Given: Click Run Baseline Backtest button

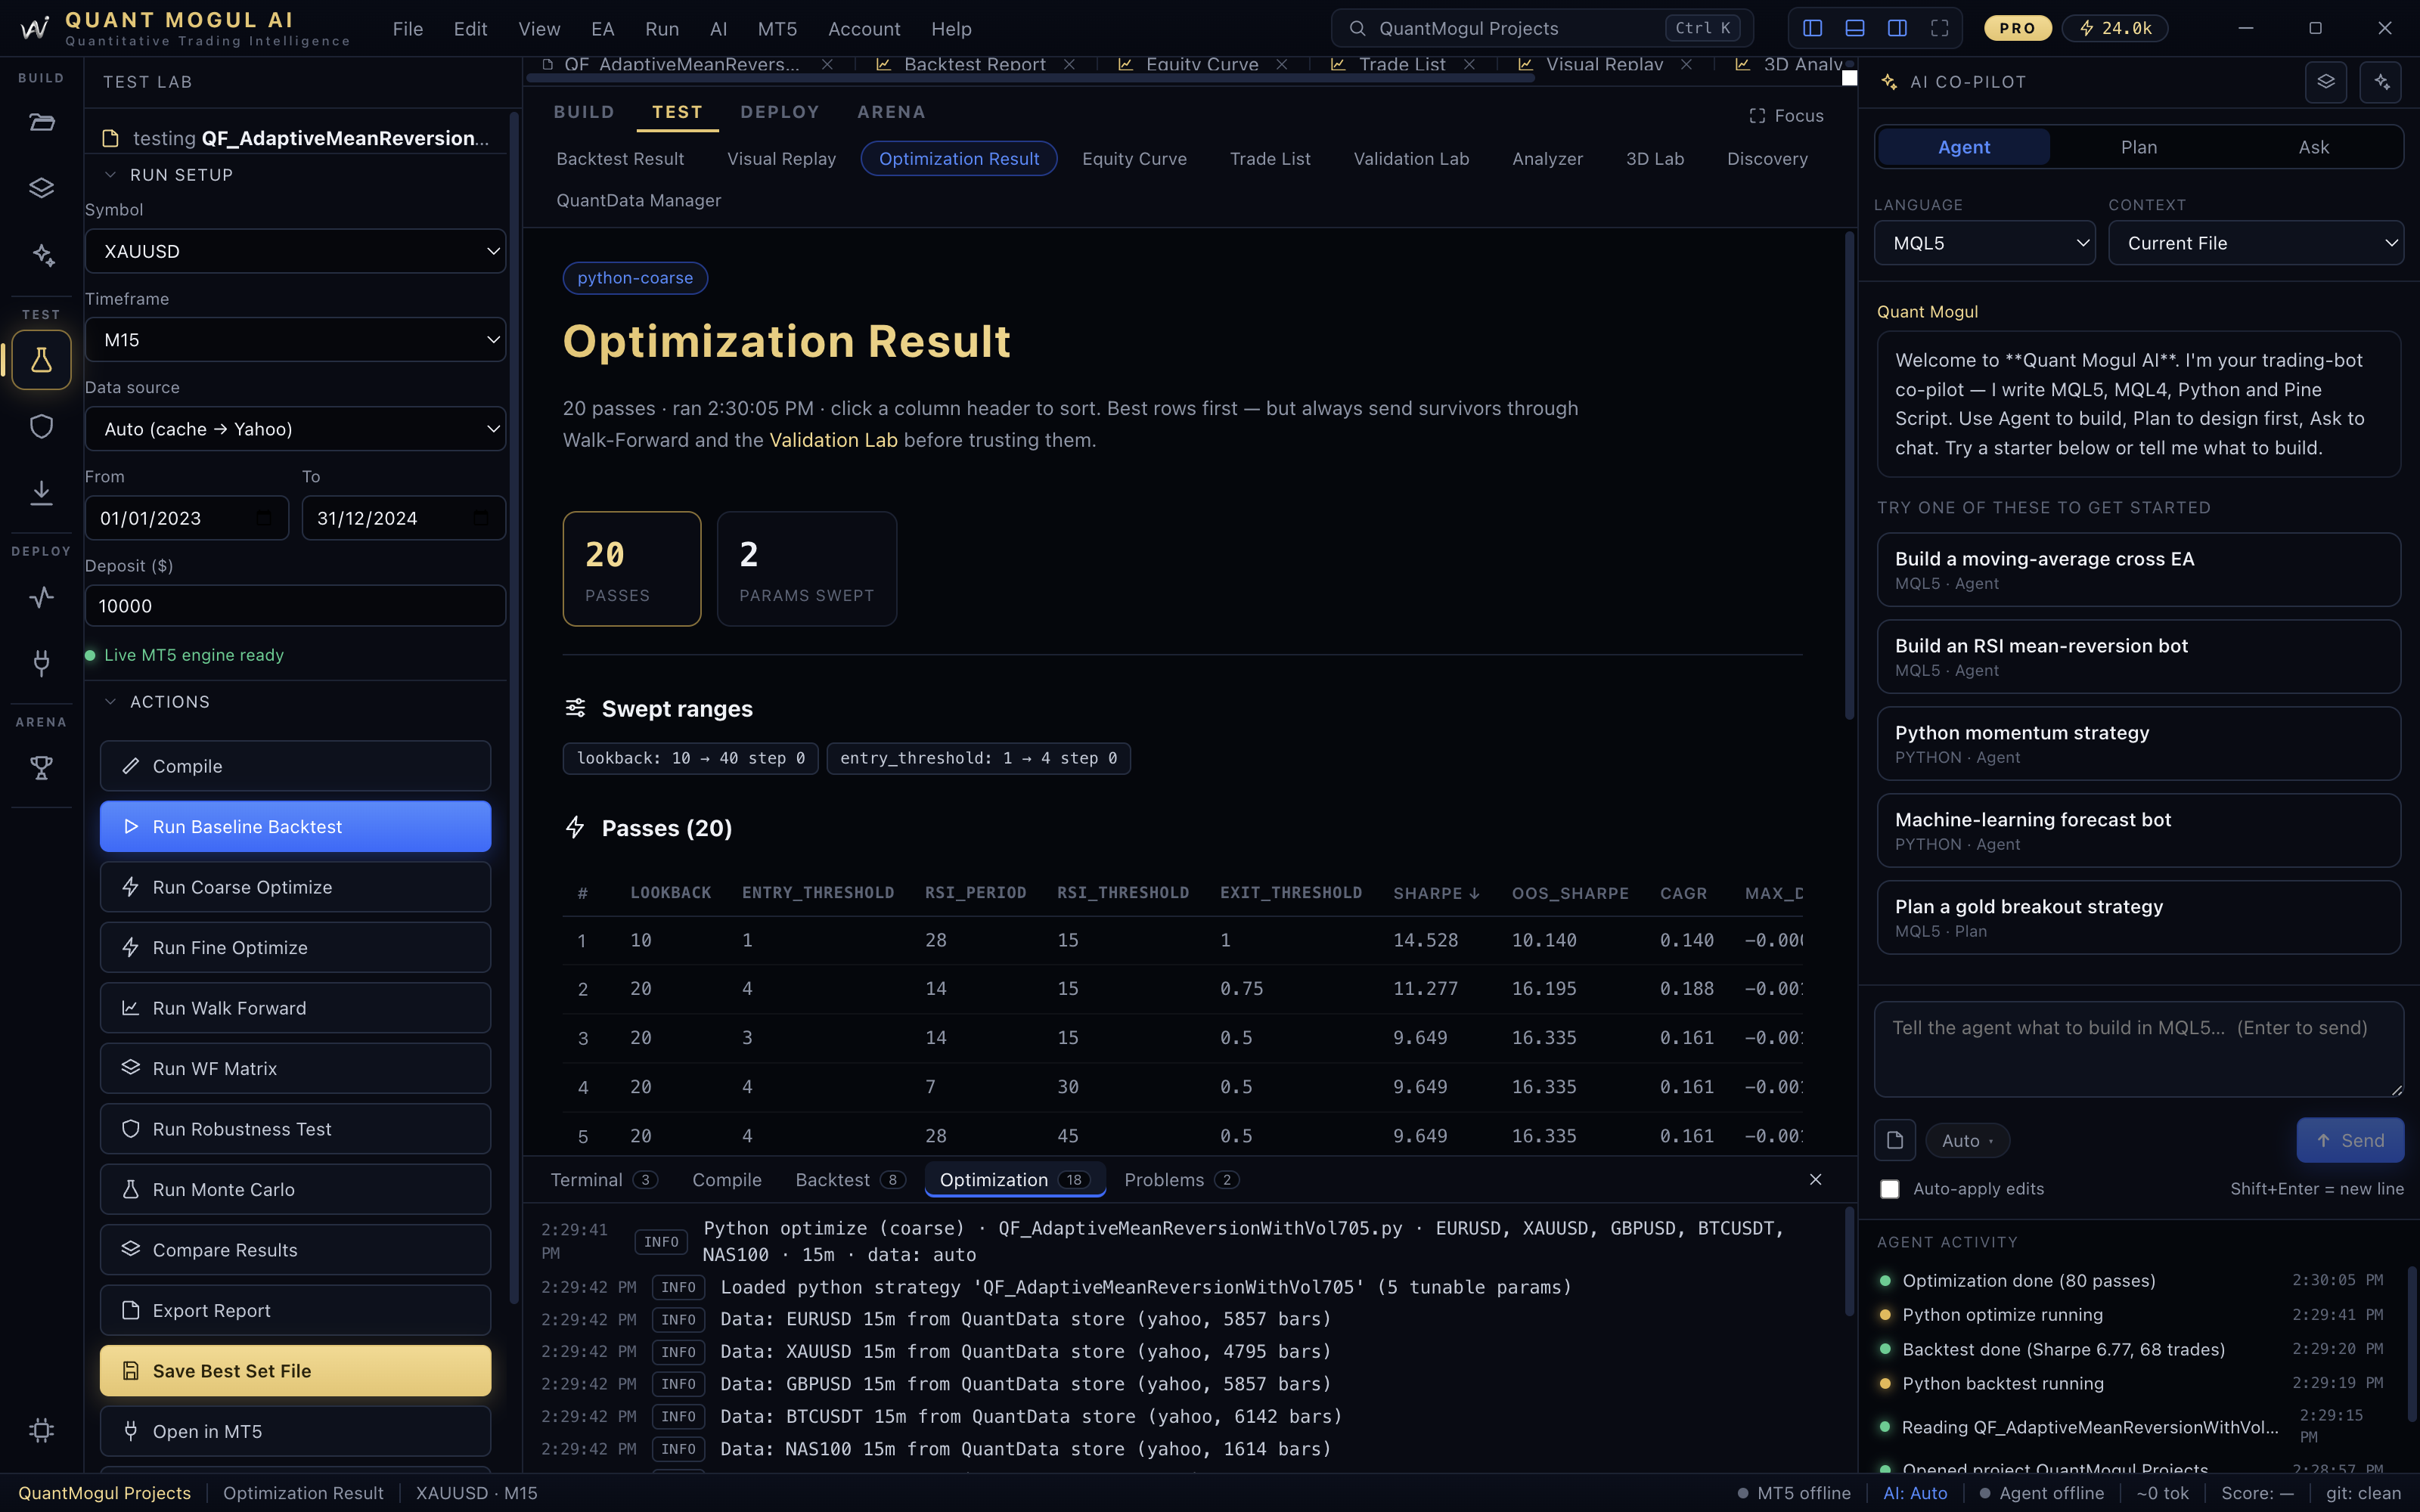Looking at the screenshot, I should pos(295,827).
